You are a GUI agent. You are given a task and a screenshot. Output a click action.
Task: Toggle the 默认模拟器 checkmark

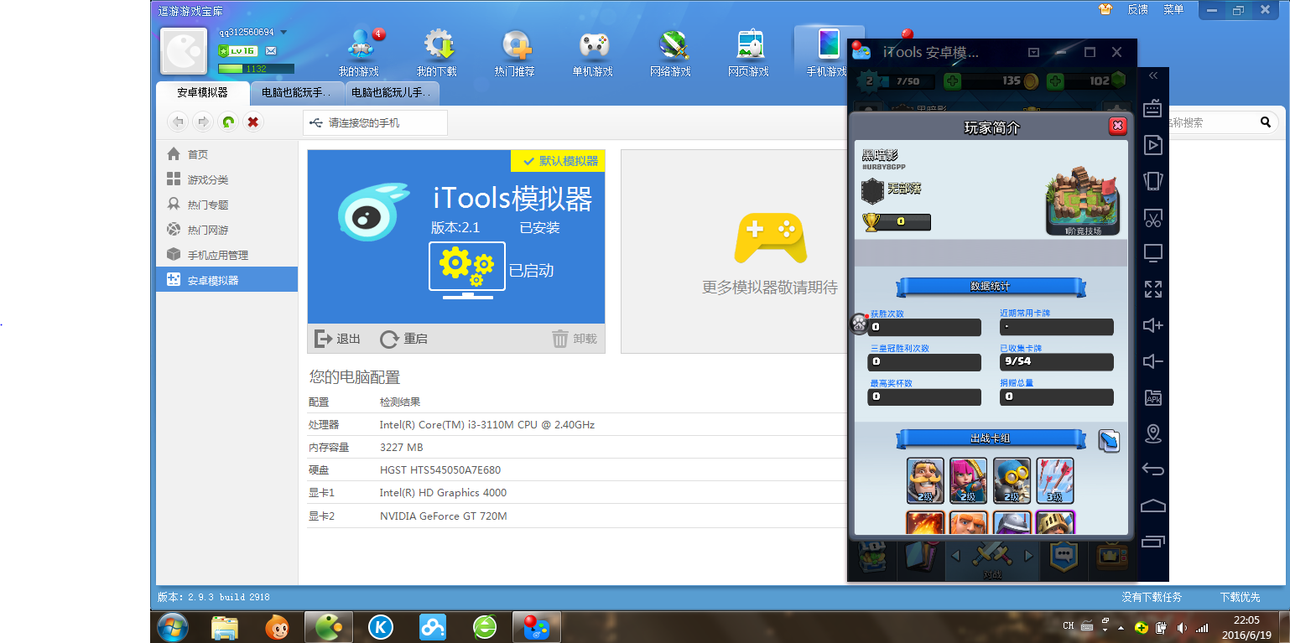click(528, 161)
